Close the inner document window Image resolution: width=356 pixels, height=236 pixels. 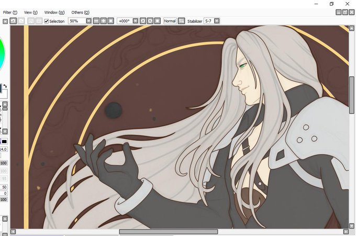tap(352, 12)
